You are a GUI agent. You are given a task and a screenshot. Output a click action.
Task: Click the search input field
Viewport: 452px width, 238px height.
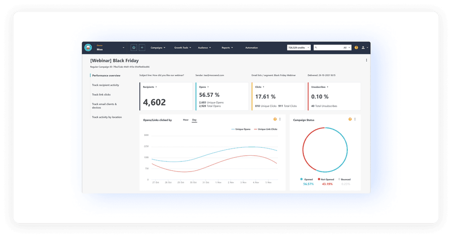(329, 48)
